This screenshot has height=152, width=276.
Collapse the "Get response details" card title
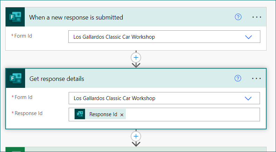coord(57,79)
